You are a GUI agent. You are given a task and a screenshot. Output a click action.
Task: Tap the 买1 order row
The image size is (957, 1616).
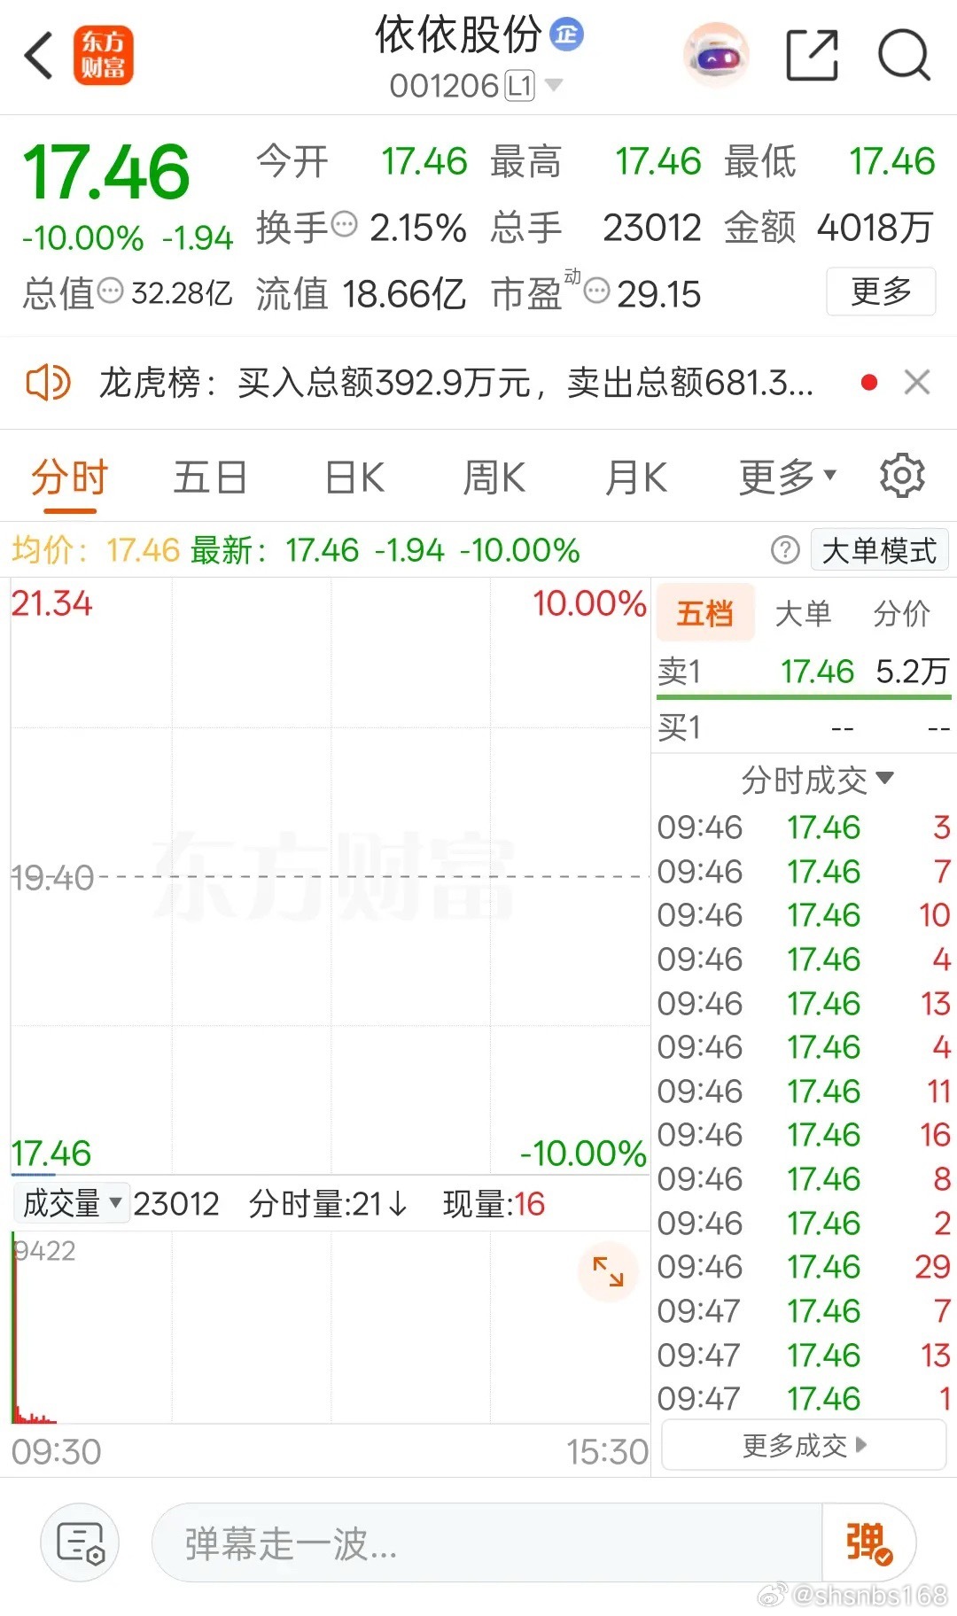pyautogui.click(x=804, y=727)
